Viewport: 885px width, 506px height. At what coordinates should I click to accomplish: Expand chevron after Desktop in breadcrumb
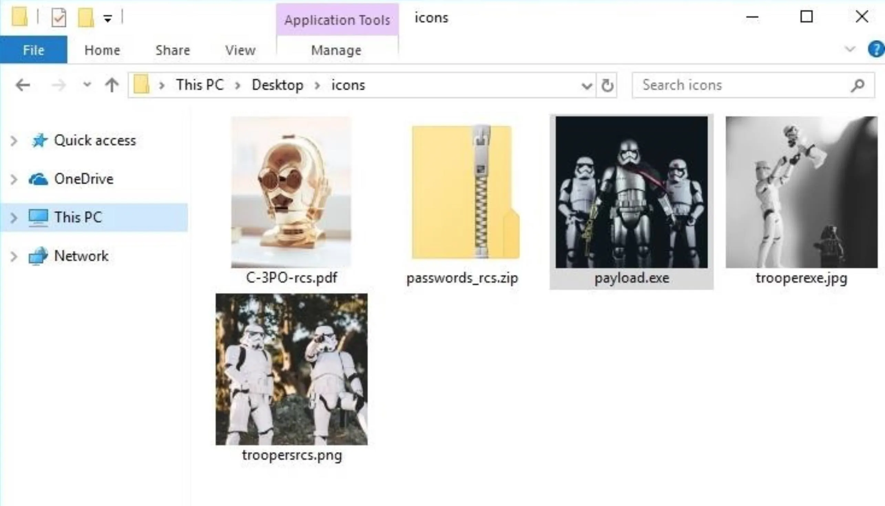click(317, 85)
